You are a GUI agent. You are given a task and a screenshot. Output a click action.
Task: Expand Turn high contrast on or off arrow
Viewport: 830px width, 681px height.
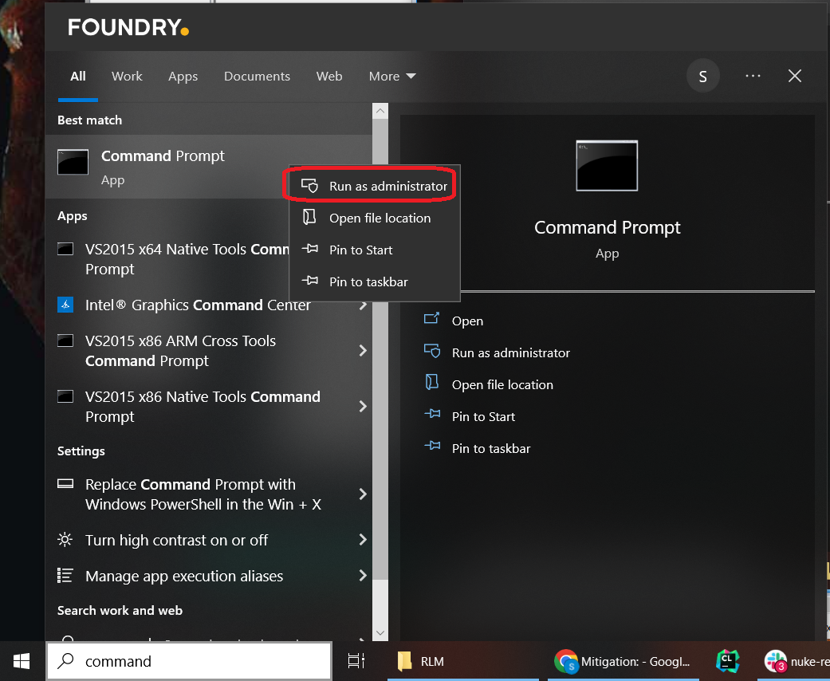[363, 540]
